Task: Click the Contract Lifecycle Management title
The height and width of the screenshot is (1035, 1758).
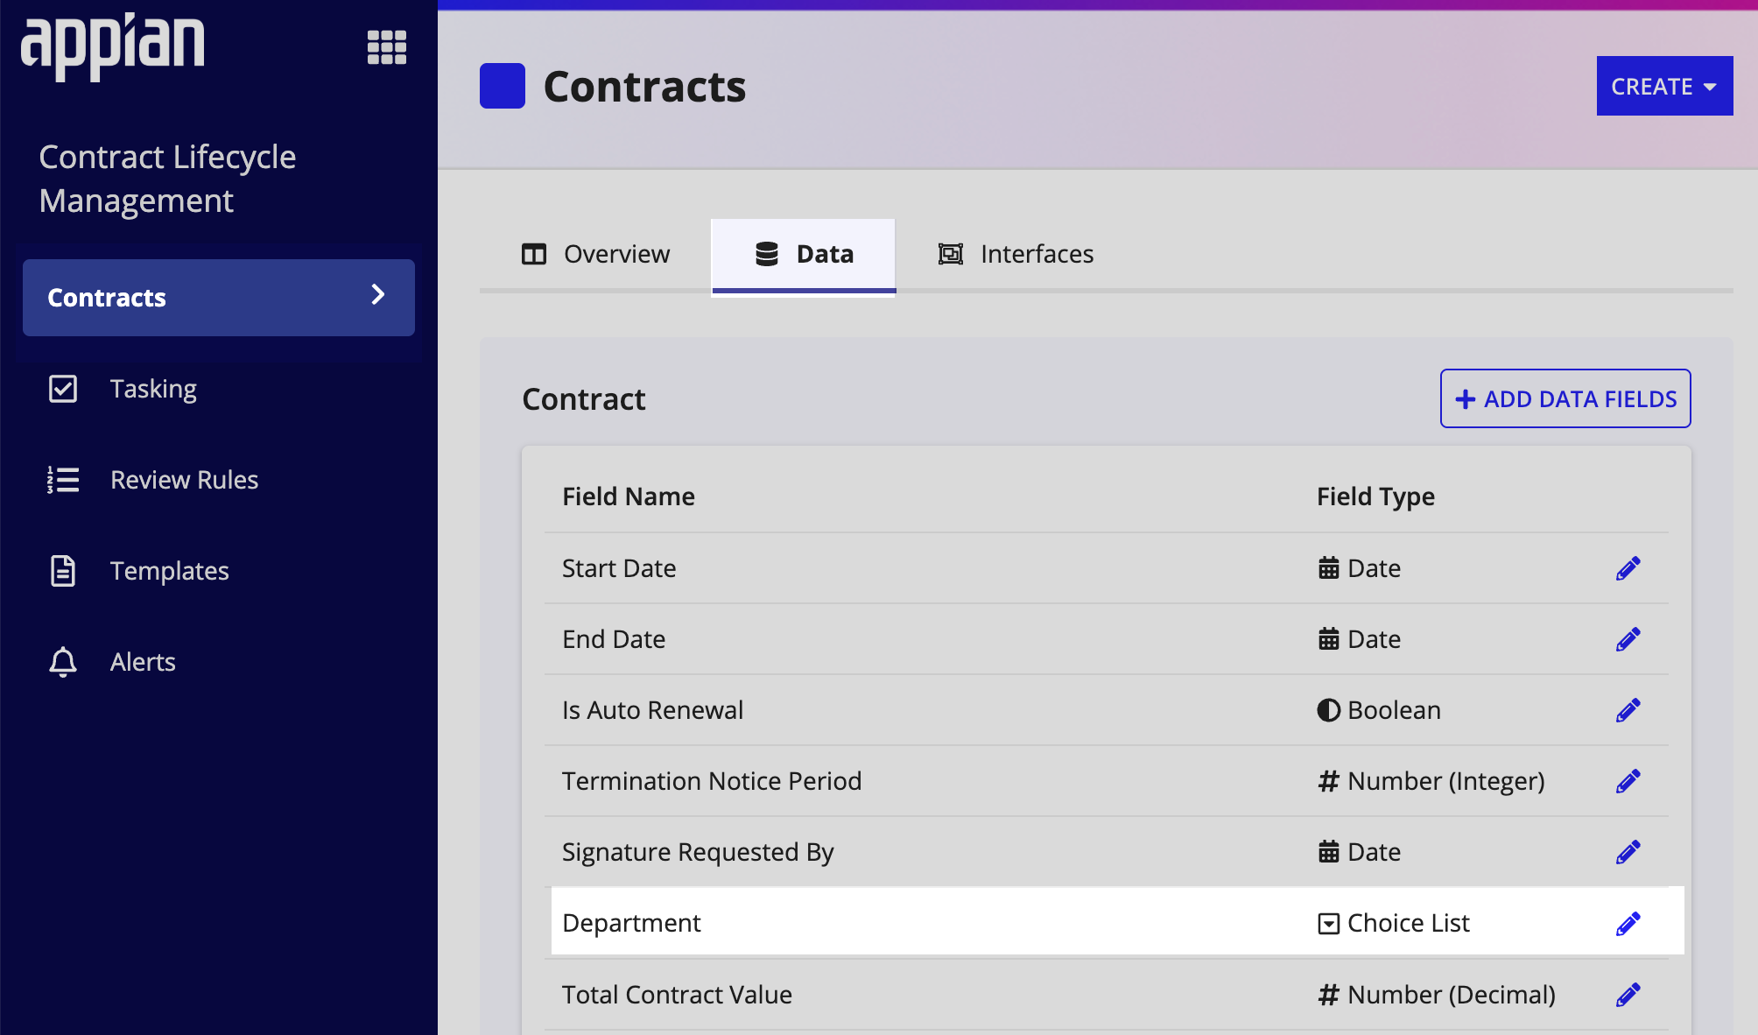Action: click(x=167, y=179)
